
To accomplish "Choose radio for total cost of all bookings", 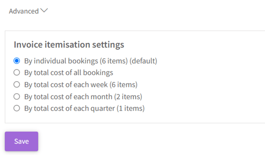I will click(x=17, y=72).
